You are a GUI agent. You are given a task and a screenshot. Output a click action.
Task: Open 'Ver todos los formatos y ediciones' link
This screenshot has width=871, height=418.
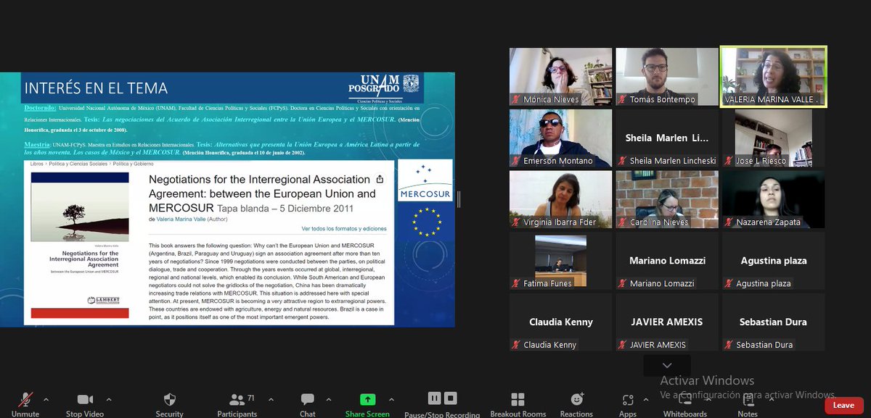(x=344, y=228)
